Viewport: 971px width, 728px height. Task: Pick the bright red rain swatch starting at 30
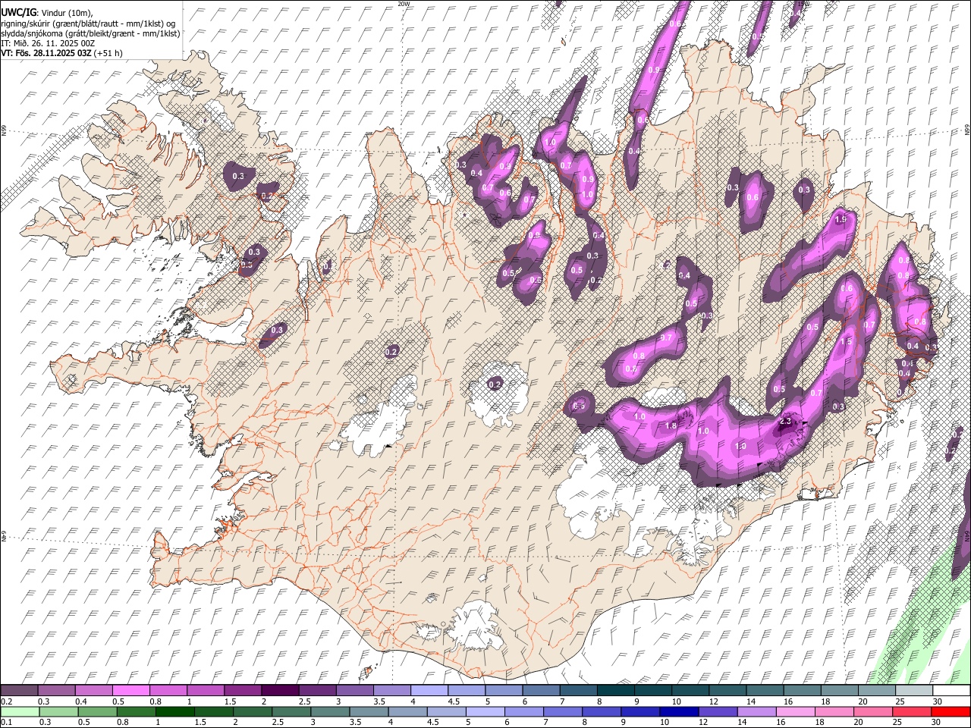click(x=951, y=711)
